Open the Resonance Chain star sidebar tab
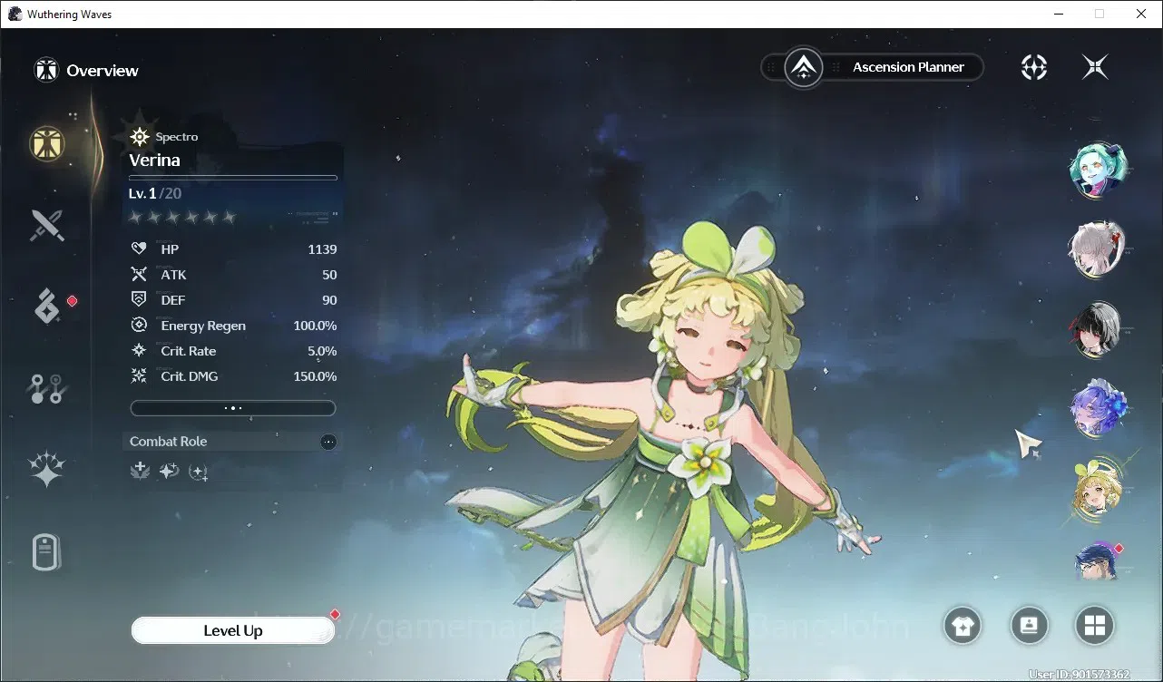The image size is (1163, 682). click(46, 469)
